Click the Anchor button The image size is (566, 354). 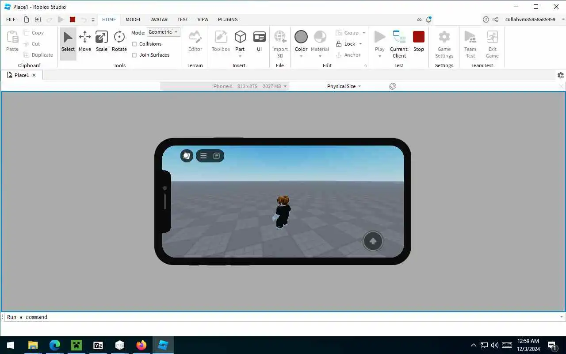348,55
